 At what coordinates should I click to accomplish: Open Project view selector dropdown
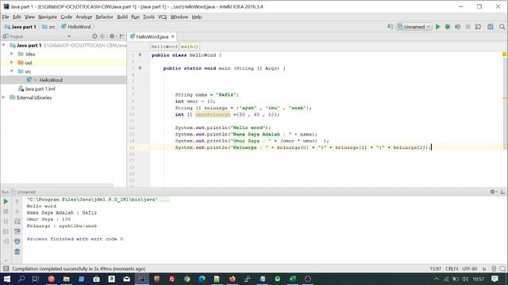coord(69,36)
